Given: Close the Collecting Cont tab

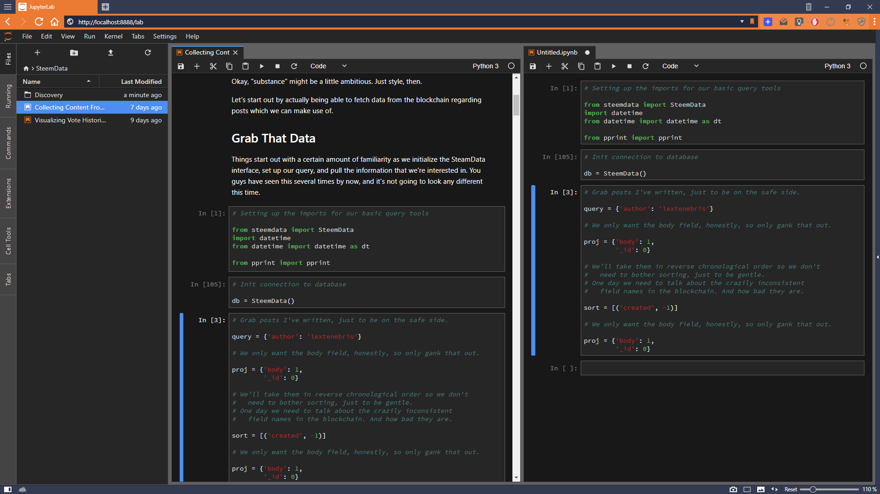Looking at the screenshot, I should [x=235, y=52].
